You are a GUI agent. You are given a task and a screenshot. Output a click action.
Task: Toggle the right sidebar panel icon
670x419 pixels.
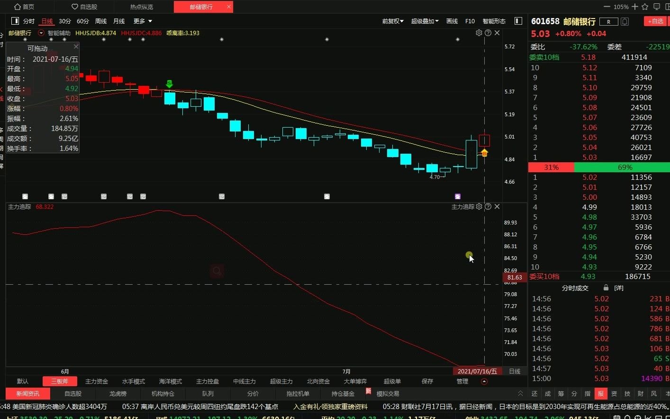(518, 21)
